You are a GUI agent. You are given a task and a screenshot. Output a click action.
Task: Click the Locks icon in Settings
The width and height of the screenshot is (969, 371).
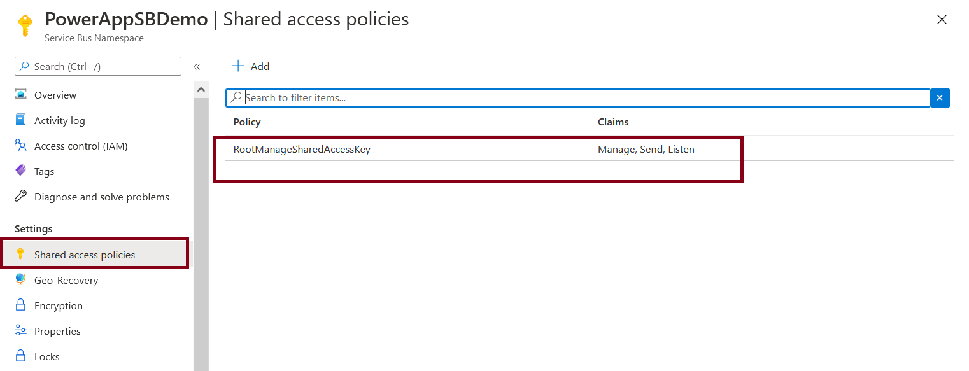[x=21, y=356]
